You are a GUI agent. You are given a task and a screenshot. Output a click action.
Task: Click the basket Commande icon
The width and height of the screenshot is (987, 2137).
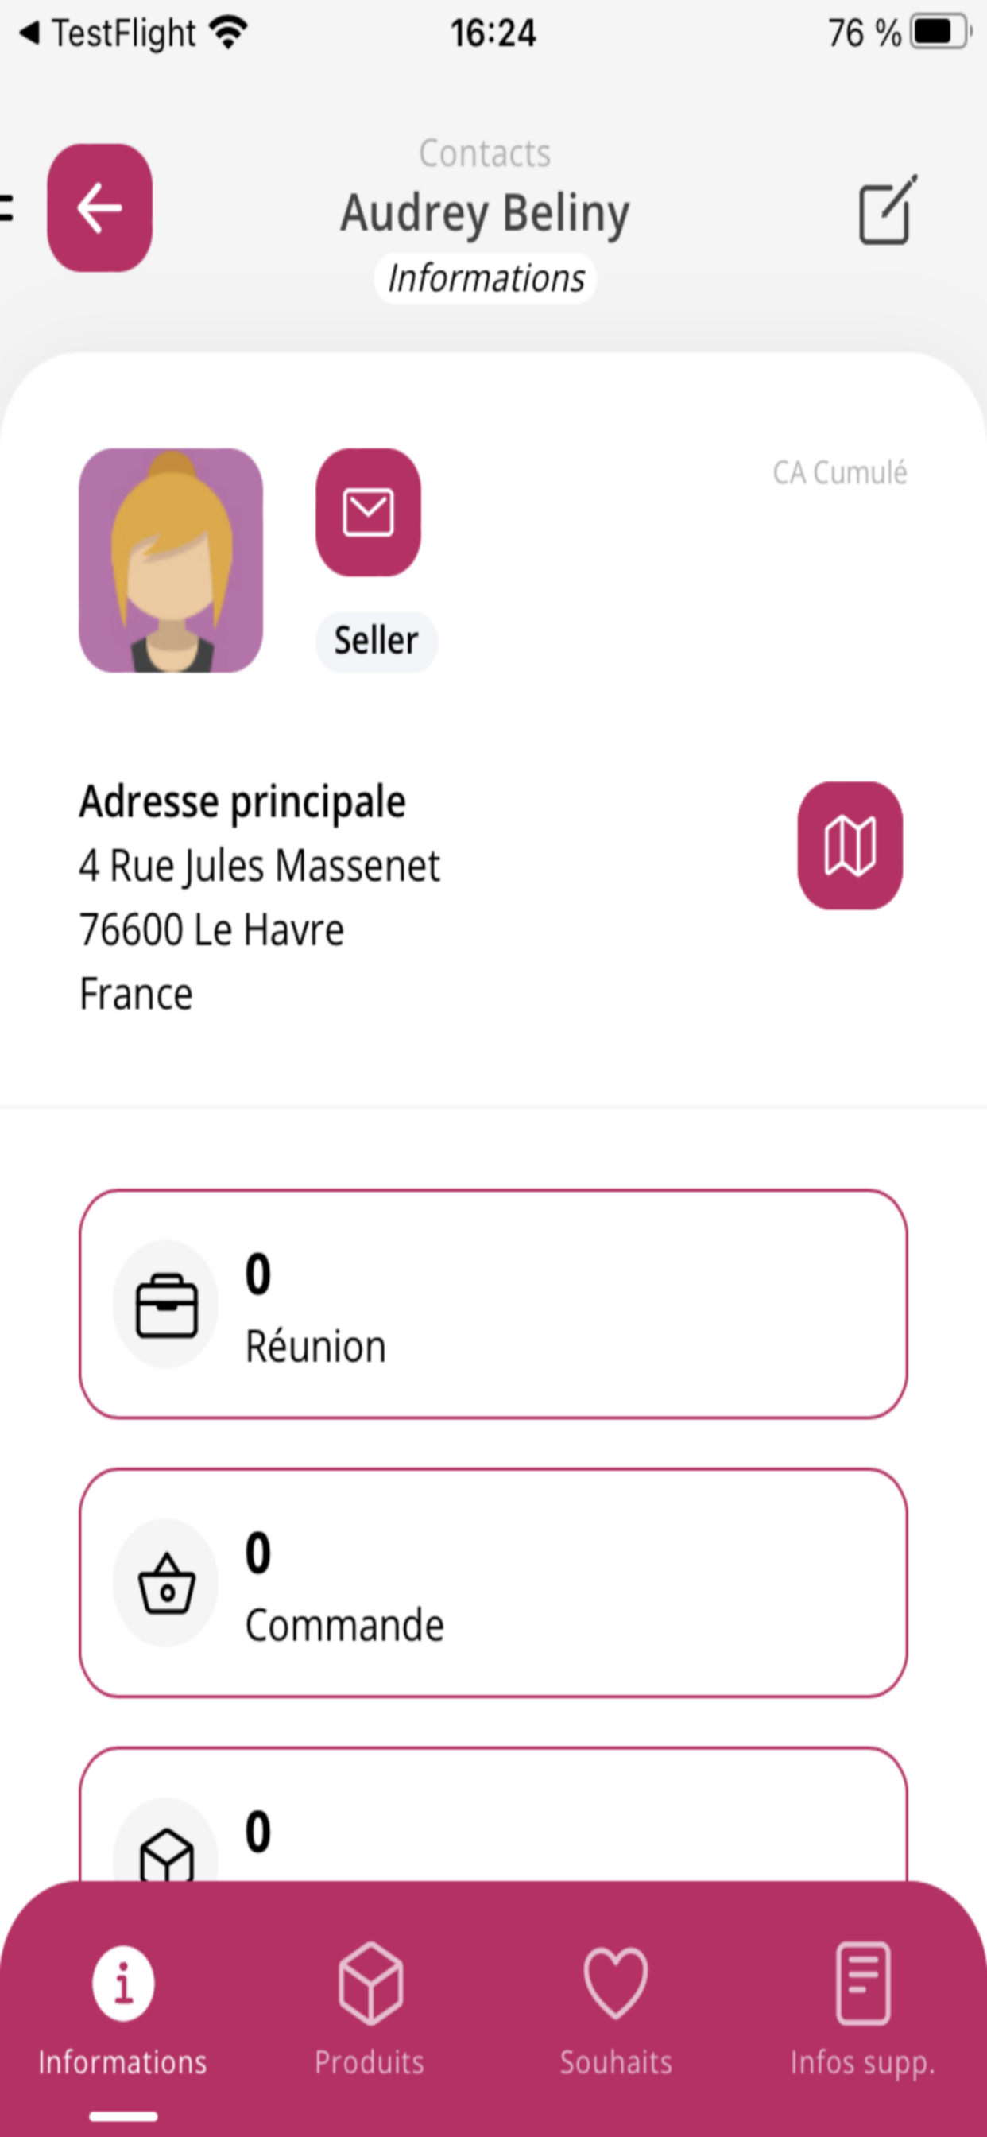166,1583
